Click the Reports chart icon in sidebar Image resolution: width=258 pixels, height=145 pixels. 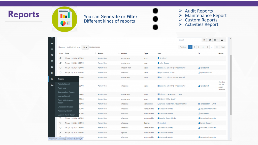[52, 79]
